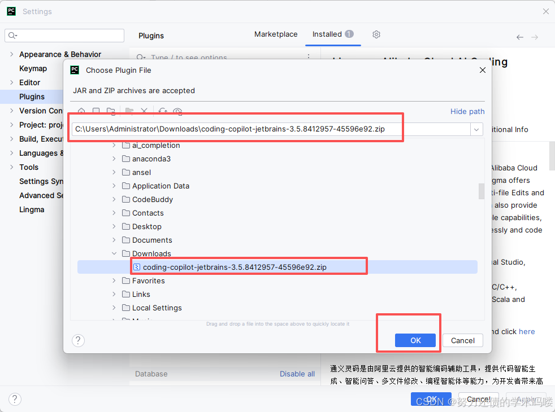Viewport: 555px width, 412px height.
Task: Click Cancel in Choose Plugin File dialog
Action: pyautogui.click(x=463, y=340)
